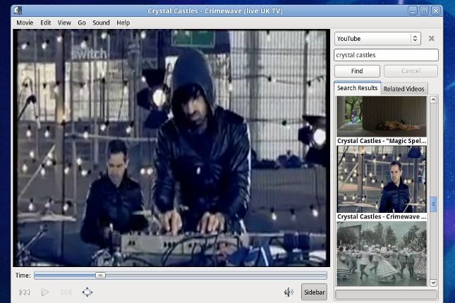The width and height of the screenshot is (455, 303).
Task: Click the window menu icon in title bar
Action: (x=18, y=11)
